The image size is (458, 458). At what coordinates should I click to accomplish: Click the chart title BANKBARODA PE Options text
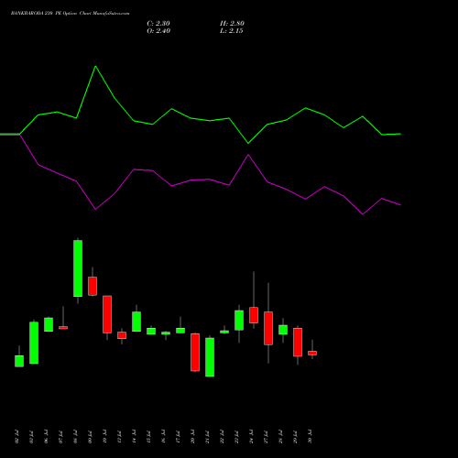70,14
